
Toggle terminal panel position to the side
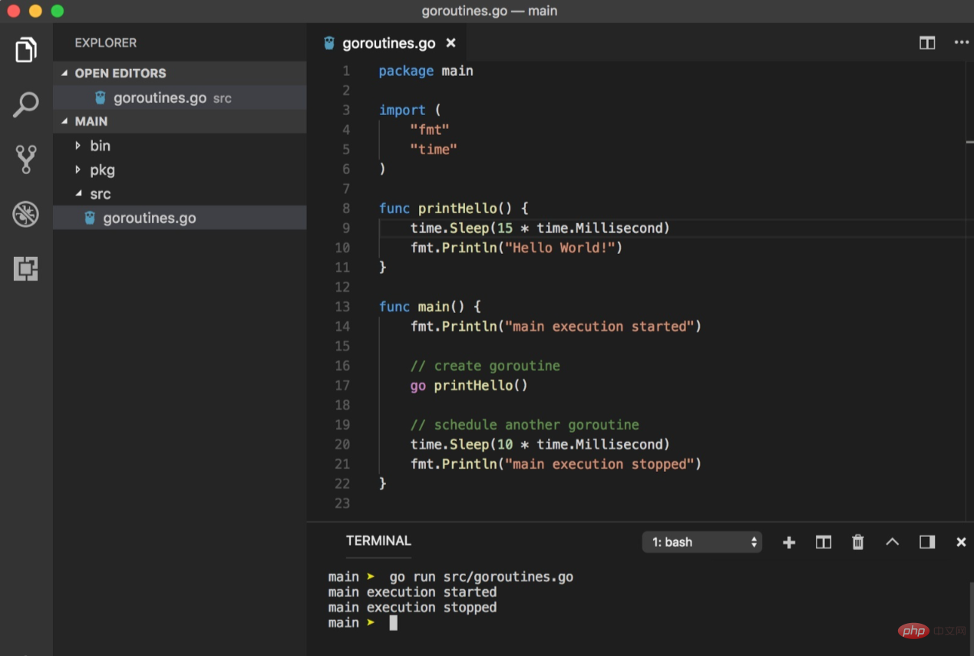click(x=927, y=542)
